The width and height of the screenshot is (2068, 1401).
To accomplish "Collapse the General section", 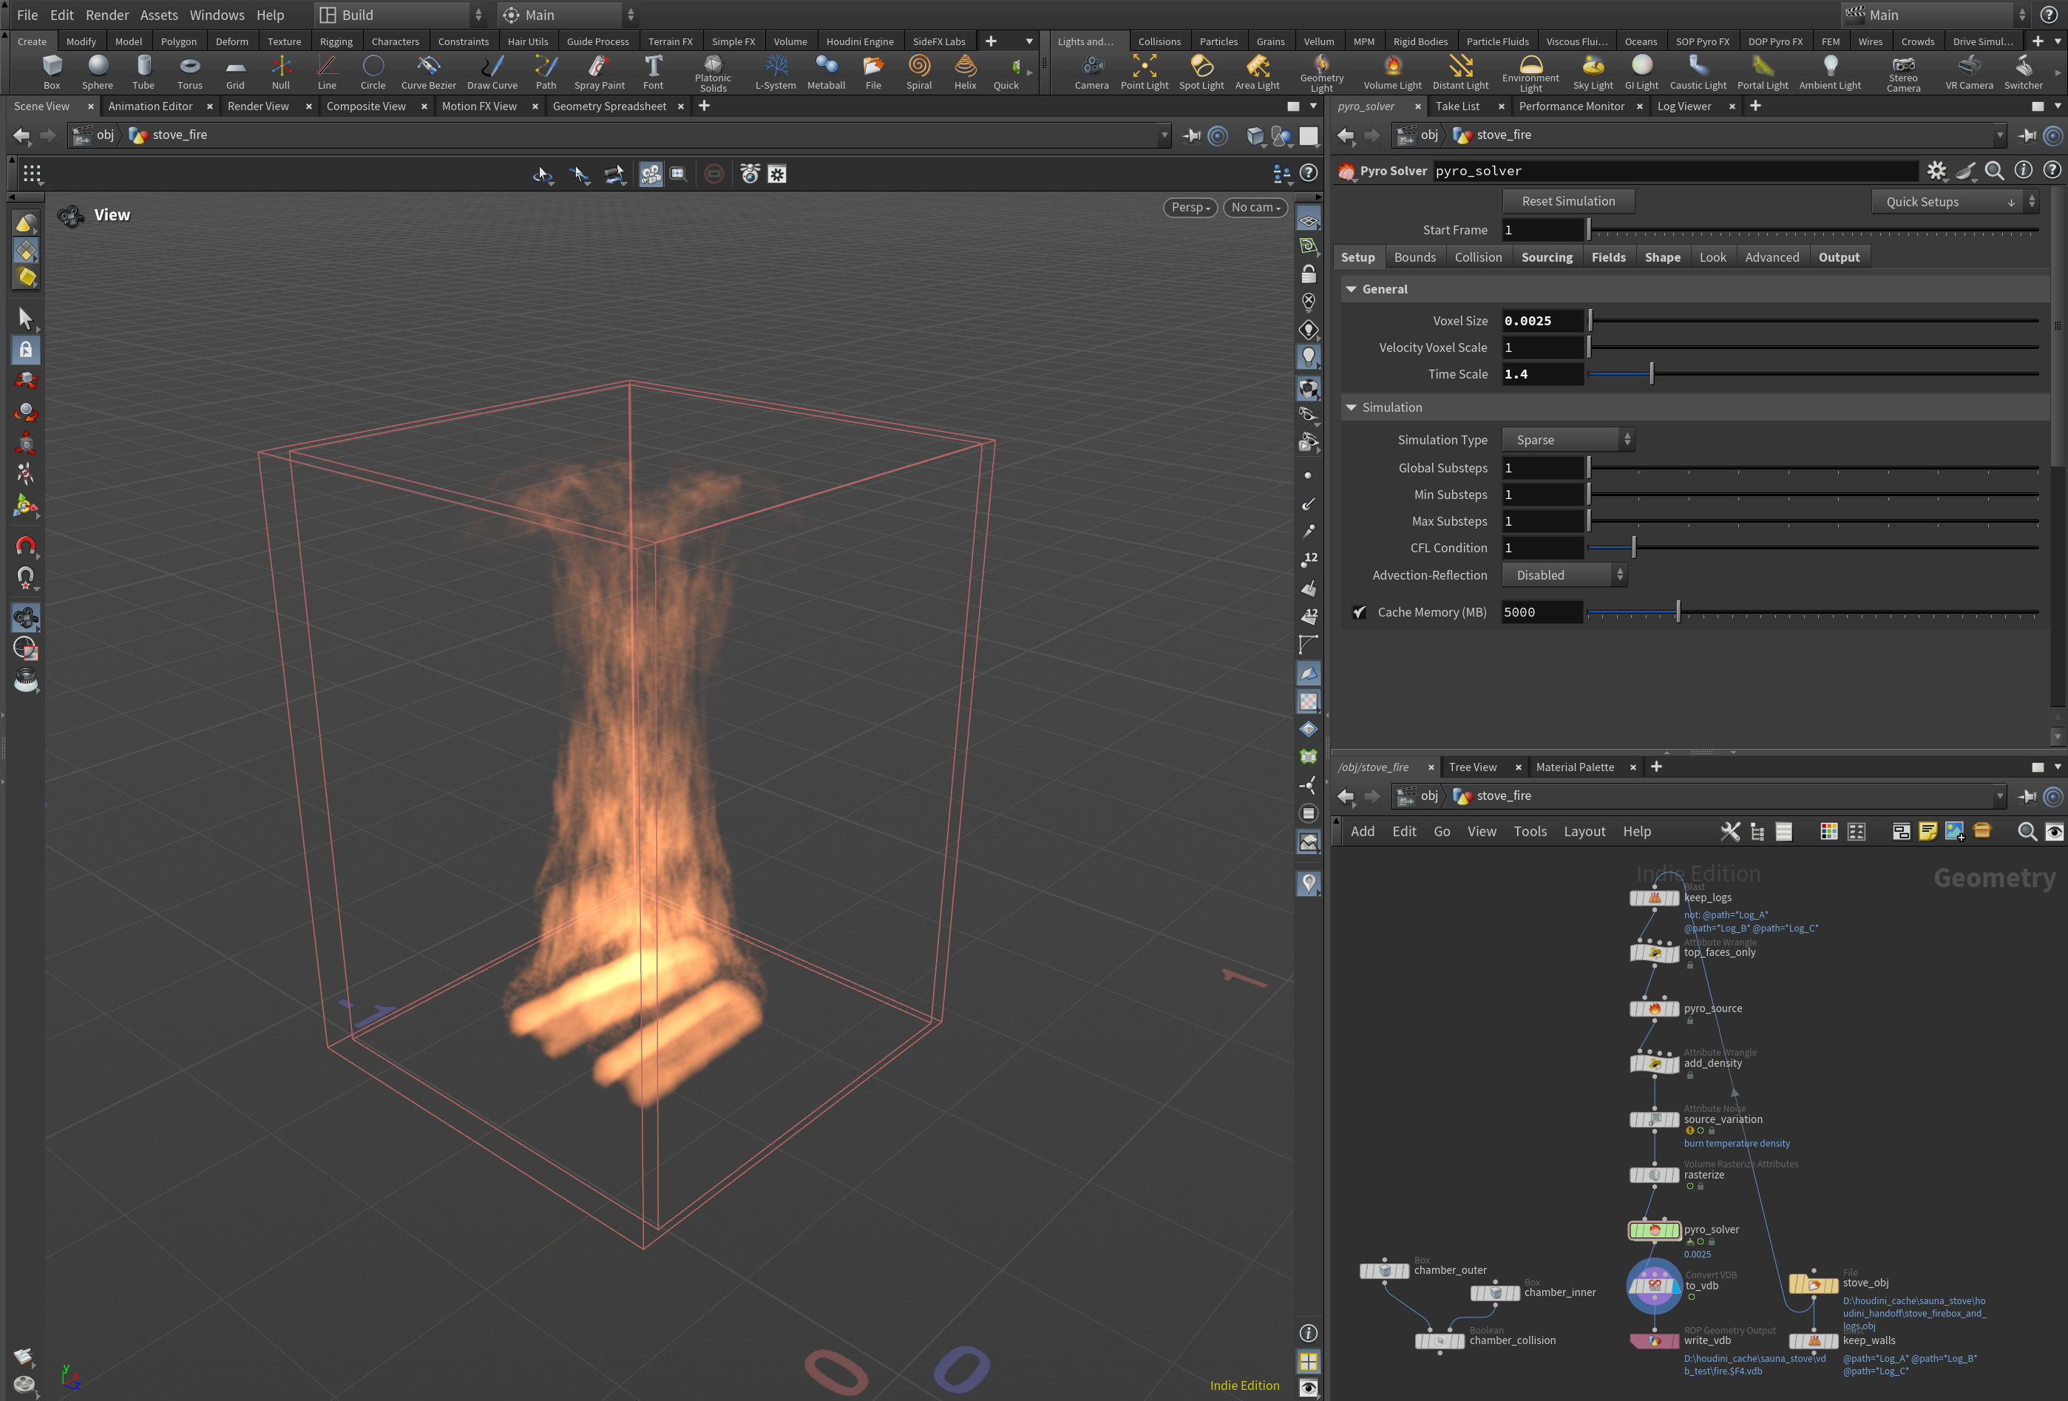I will coord(1351,289).
